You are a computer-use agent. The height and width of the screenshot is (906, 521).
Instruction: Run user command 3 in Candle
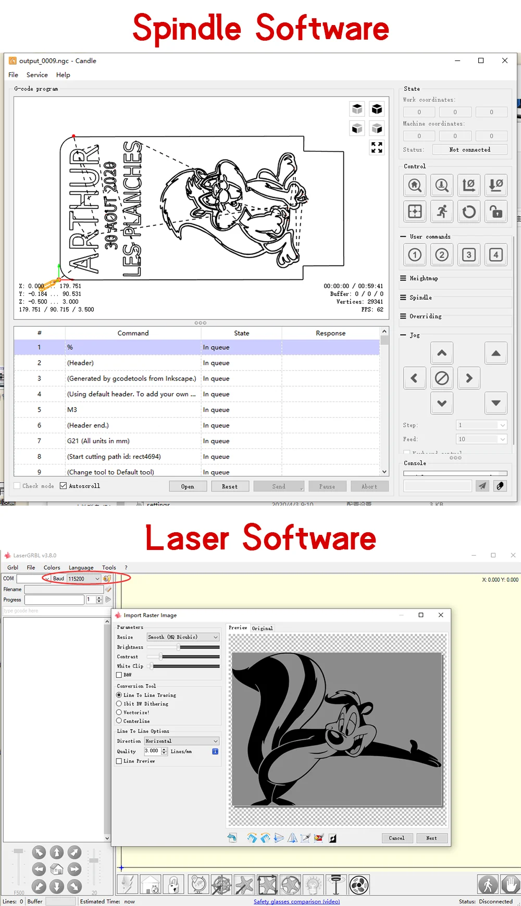pos(469,255)
